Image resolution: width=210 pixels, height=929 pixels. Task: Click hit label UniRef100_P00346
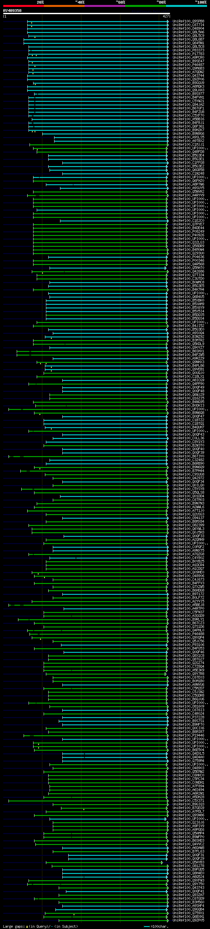click(188, 260)
